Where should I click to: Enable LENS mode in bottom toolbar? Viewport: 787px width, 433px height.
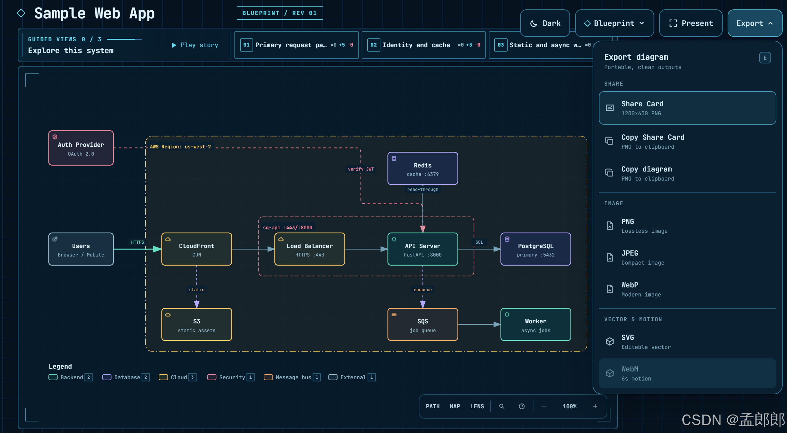(477, 406)
